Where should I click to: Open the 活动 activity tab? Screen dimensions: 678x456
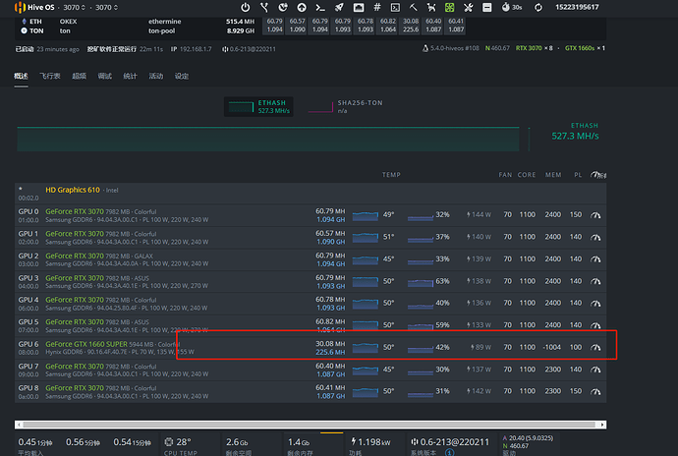[156, 76]
